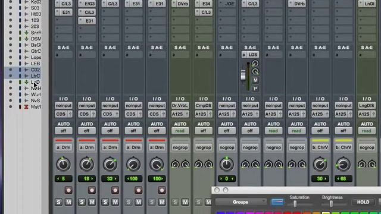Record-arm the strip with pan value 18
The image size is (381, 214).
point(92,190)
